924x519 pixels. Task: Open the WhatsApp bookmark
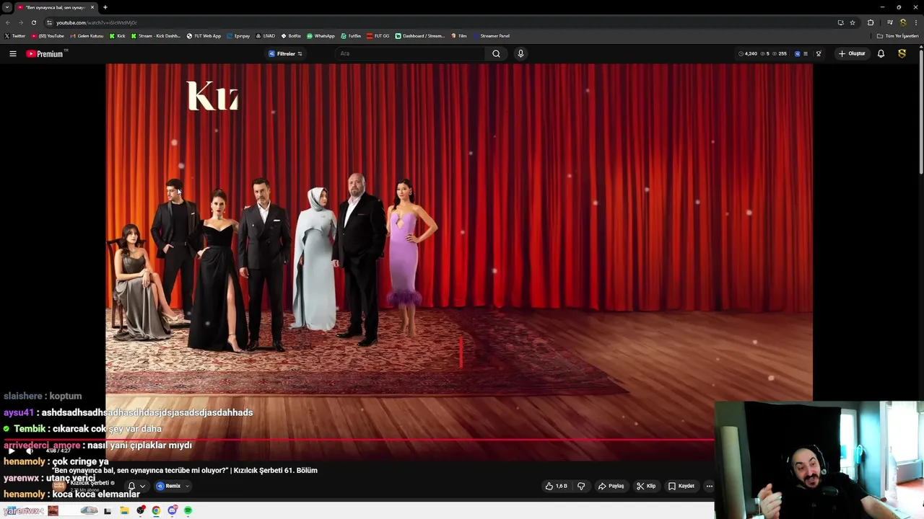[321, 36]
